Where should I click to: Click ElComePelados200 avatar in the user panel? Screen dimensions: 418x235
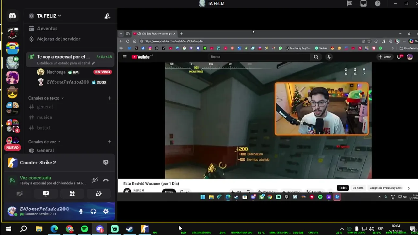pyautogui.click(x=12, y=211)
